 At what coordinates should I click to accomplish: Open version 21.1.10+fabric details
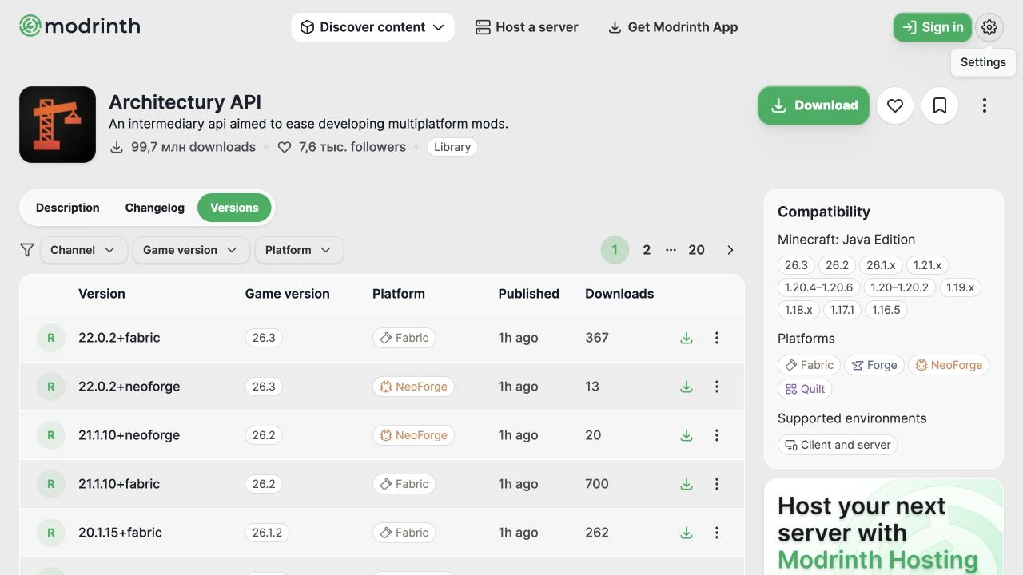(x=119, y=484)
